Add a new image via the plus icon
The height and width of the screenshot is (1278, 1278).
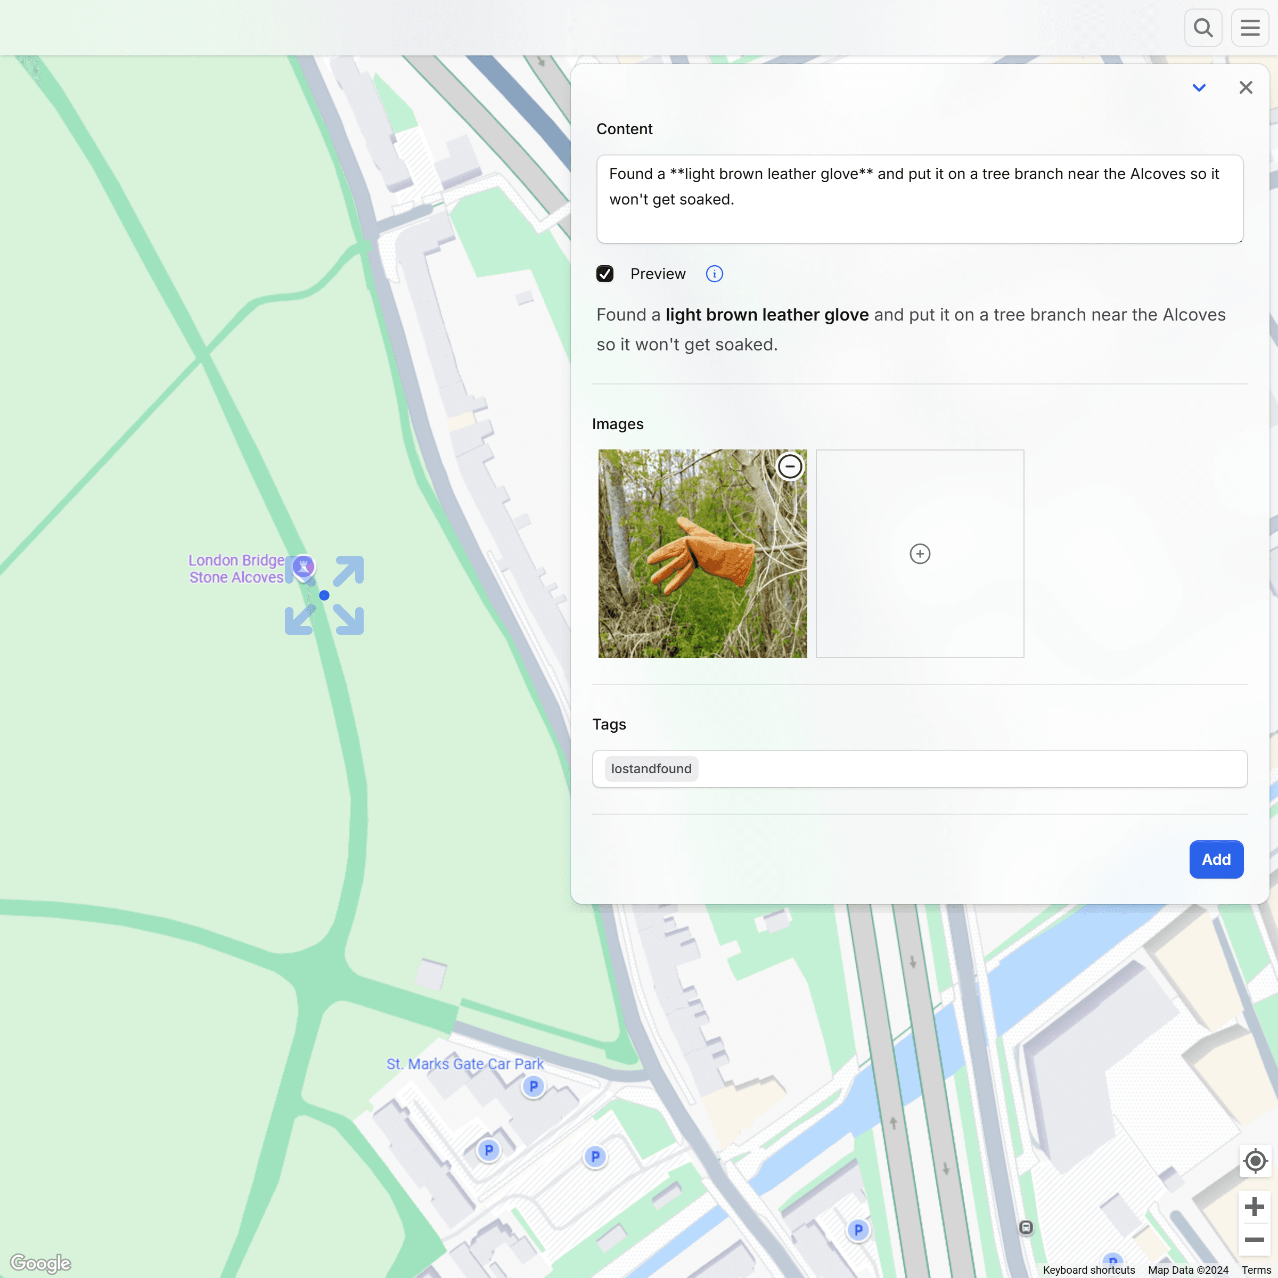click(x=920, y=554)
